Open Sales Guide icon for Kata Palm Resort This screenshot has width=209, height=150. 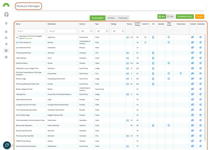[169, 63]
